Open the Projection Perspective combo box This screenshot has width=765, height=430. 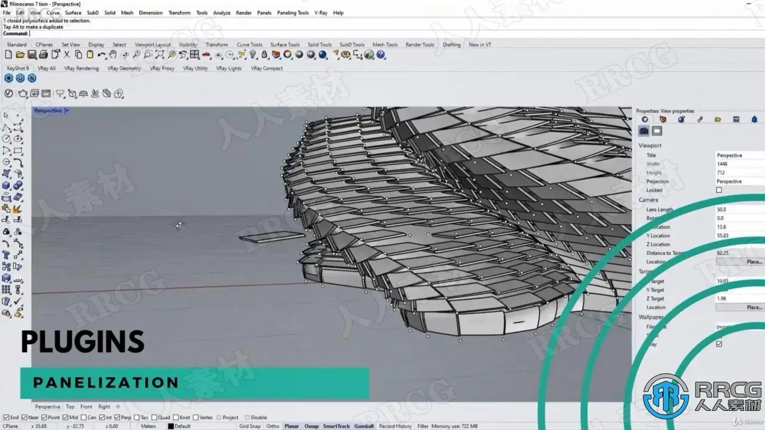coord(740,182)
